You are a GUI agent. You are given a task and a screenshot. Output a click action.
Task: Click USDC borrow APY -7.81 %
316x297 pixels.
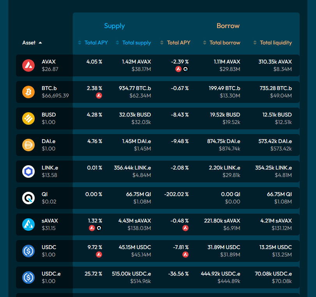click(181, 247)
